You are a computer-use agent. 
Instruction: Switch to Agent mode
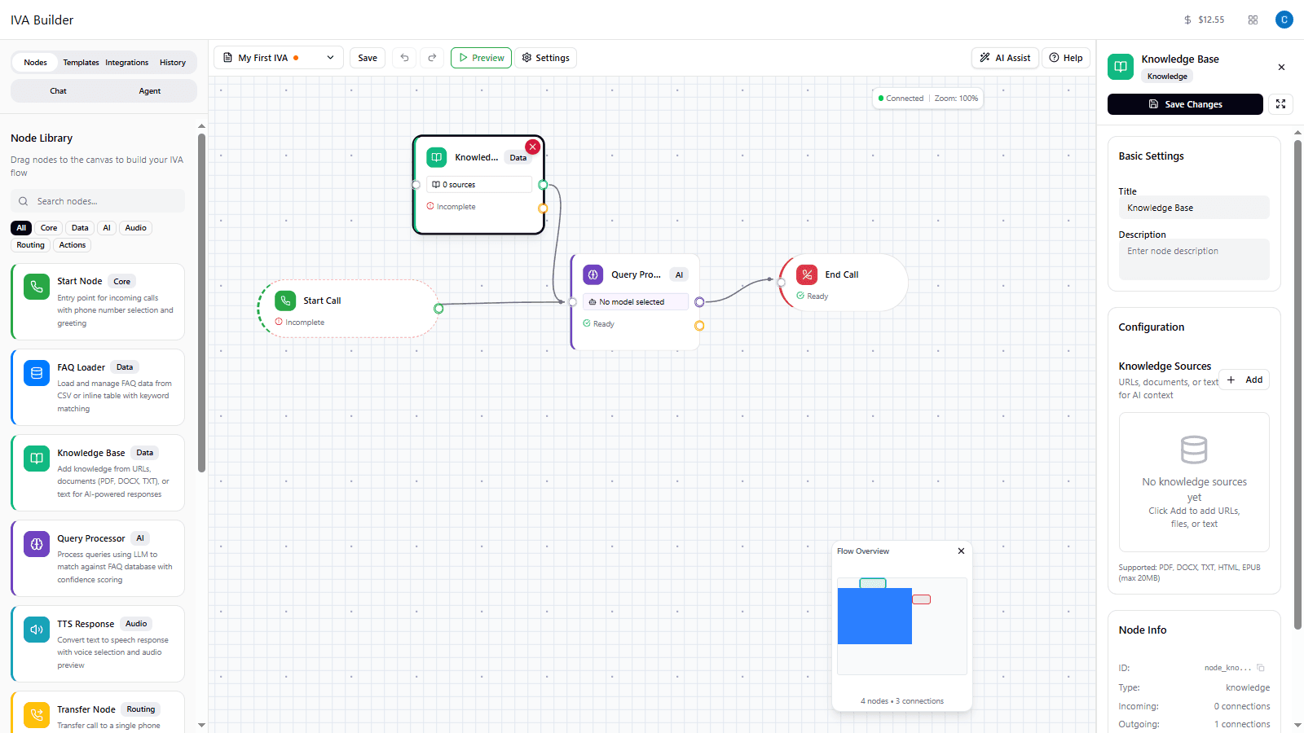coord(149,90)
